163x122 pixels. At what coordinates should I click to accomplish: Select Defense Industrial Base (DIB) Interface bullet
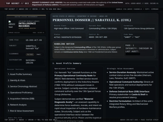click(x=129, y=95)
